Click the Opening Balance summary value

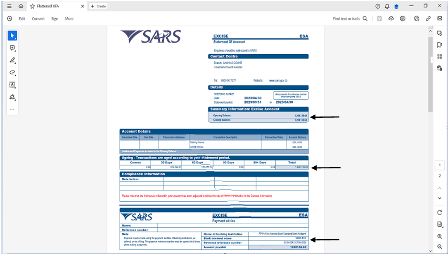pos(301,116)
